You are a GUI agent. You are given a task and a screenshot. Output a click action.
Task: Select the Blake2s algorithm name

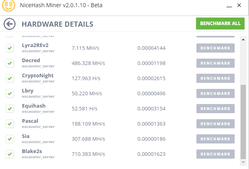[x=32, y=151]
